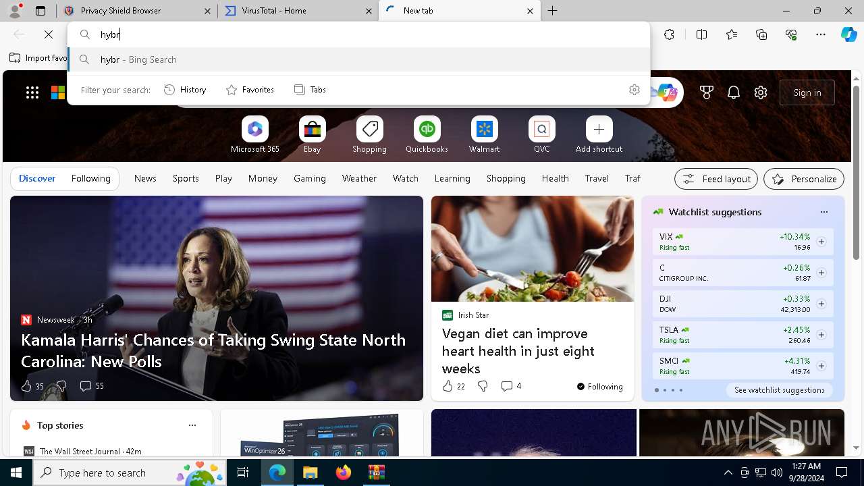864x486 pixels.
Task: Select the Discover feed tab
Action: click(x=37, y=178)
